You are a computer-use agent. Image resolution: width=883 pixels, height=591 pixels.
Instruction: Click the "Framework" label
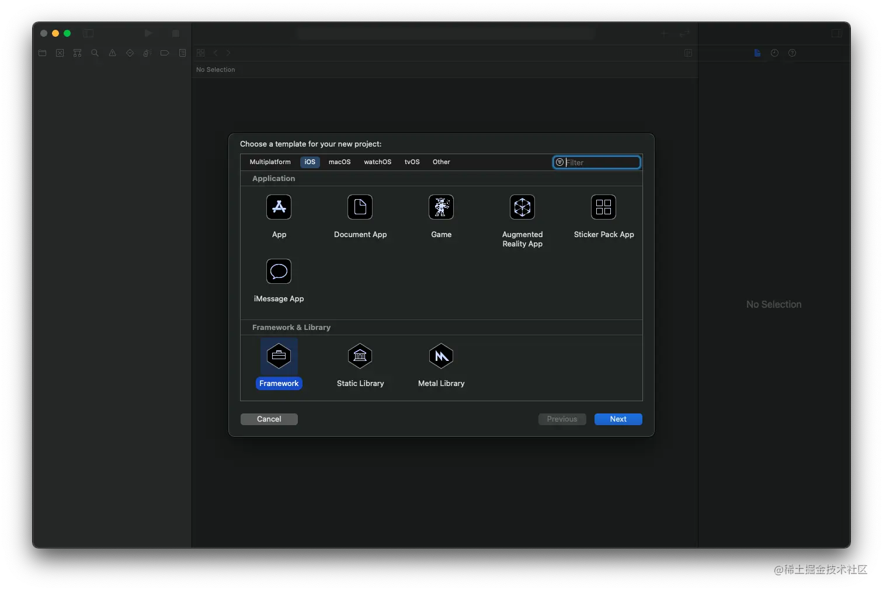click(279, 383)
